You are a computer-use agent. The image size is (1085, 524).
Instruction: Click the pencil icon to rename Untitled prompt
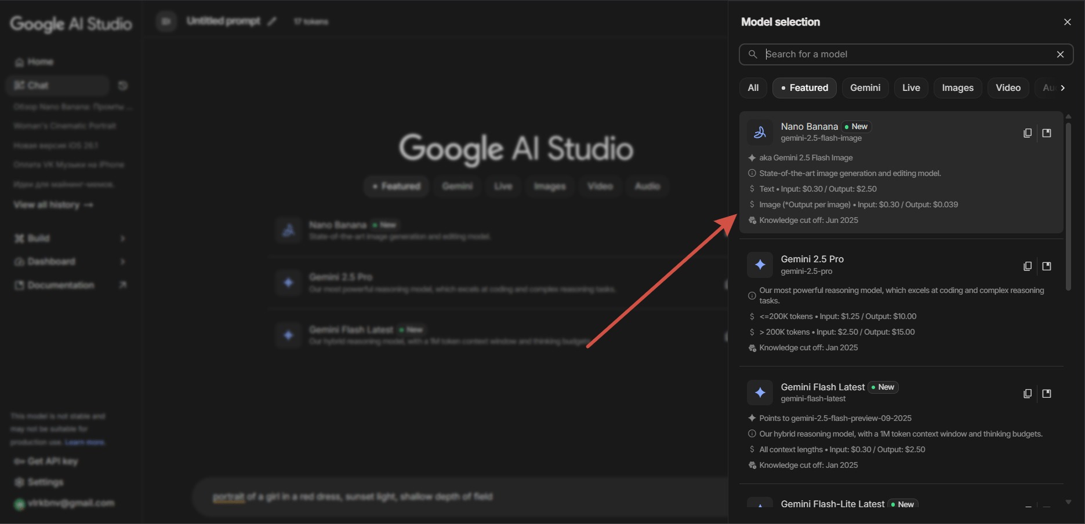click(x=272, y=21)
